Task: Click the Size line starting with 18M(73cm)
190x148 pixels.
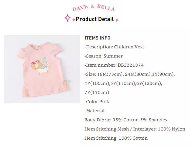Action: point(130,74)
